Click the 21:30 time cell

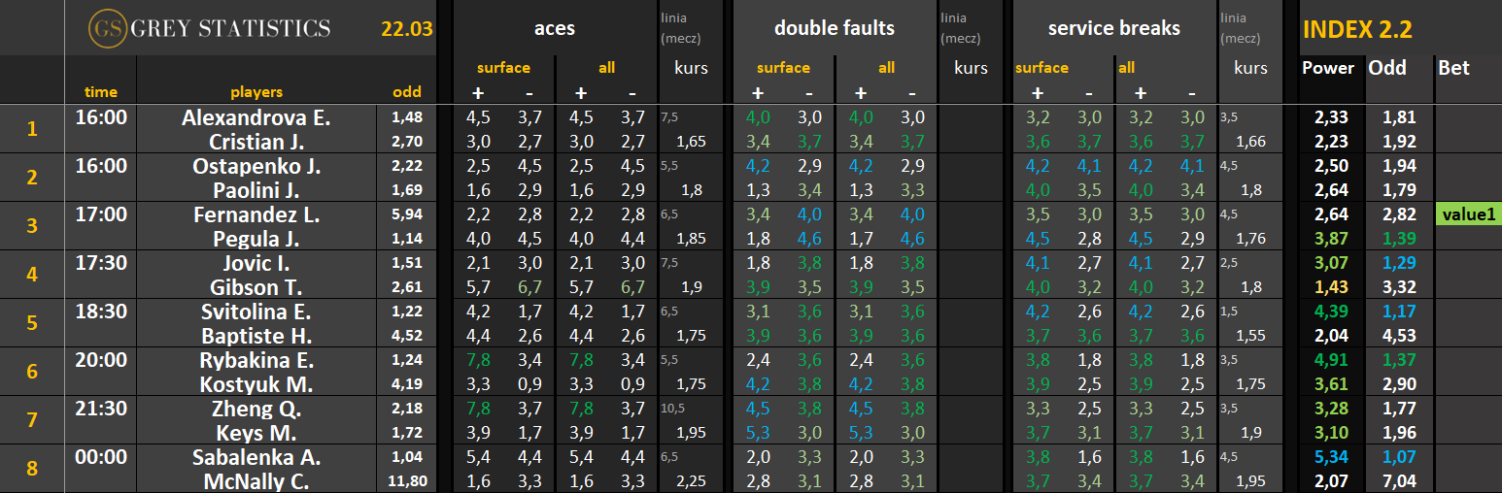pos(101,409)
